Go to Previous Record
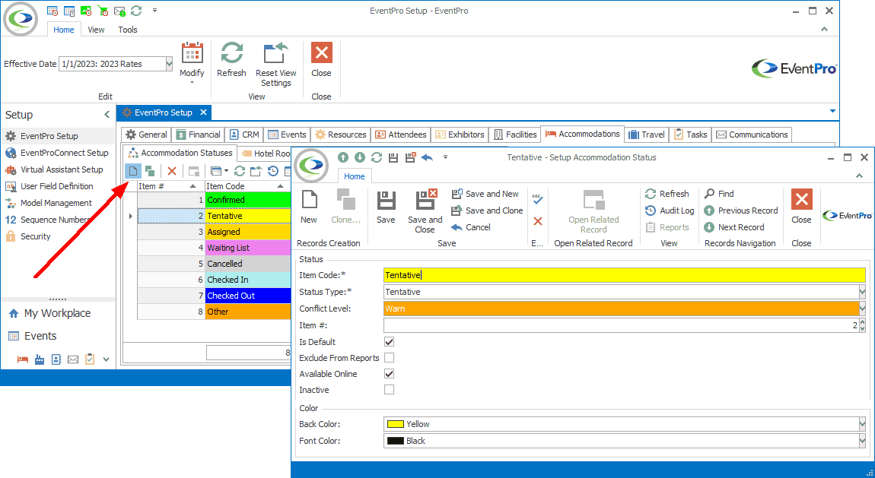The width and height of the screenshot is (875, 478). click(740, 211)
